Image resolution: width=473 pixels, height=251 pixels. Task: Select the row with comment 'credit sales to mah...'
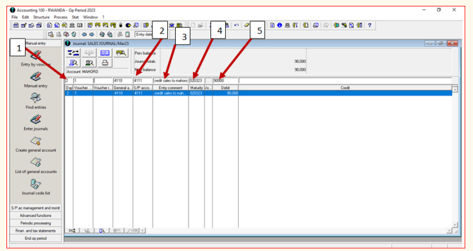[259, 93]
